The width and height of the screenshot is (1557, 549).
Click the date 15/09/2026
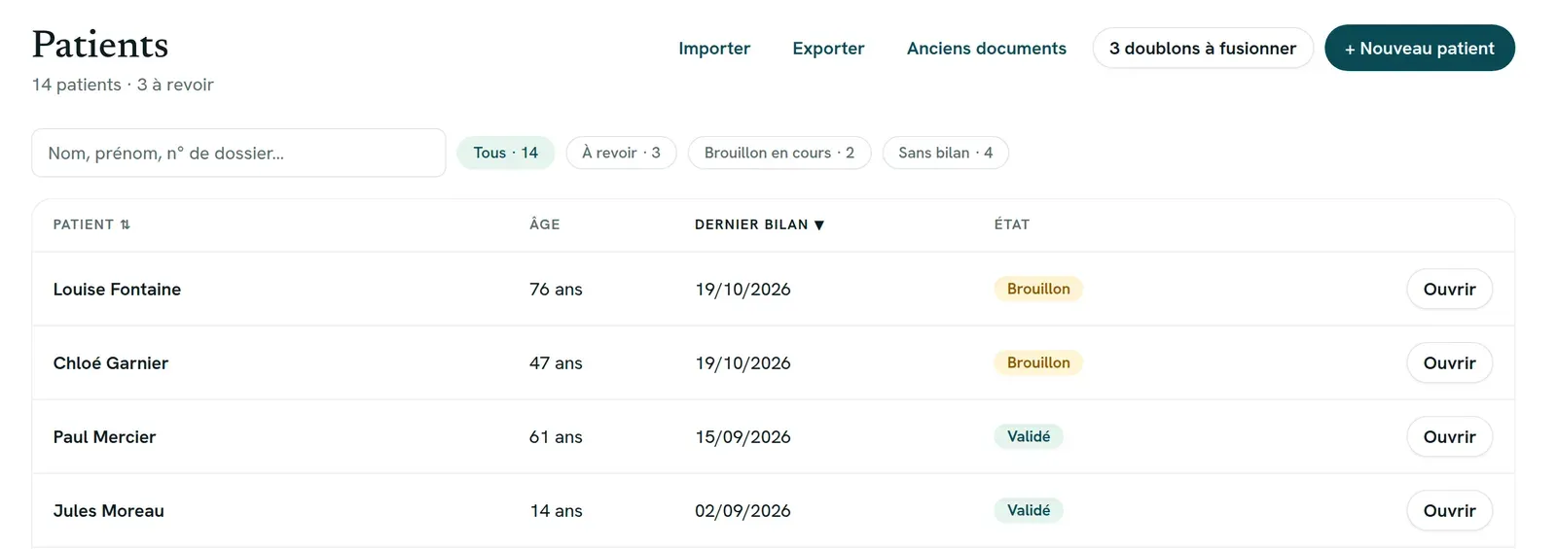pos(742,436)
